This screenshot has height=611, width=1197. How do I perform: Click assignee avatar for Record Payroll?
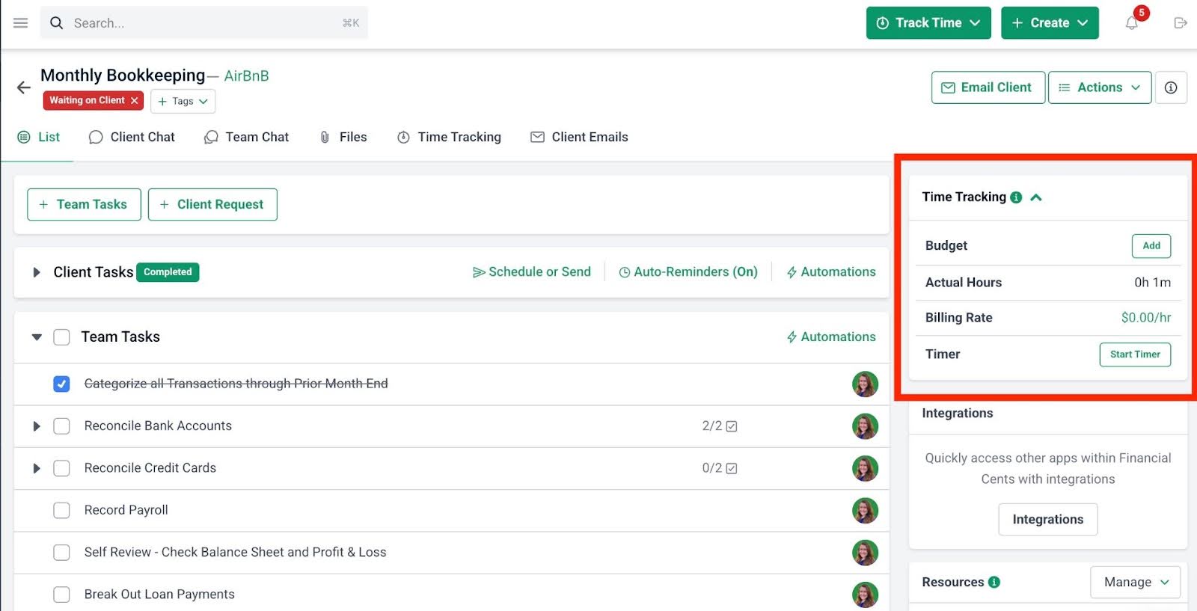pyautogui.click(x=864, y=510)
